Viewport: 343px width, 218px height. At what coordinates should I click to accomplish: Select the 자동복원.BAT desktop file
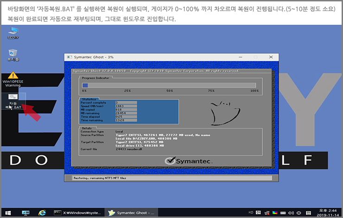click(x=13, y=102)
